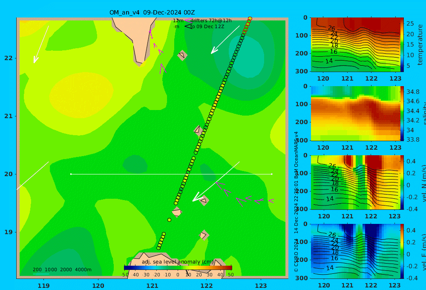Click latitude label "21" on main map

tap(9, 116)
